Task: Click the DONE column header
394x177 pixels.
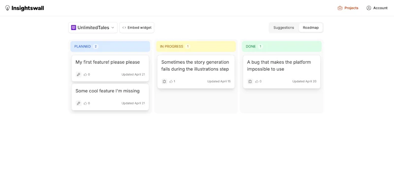Action: pos(282,47)
